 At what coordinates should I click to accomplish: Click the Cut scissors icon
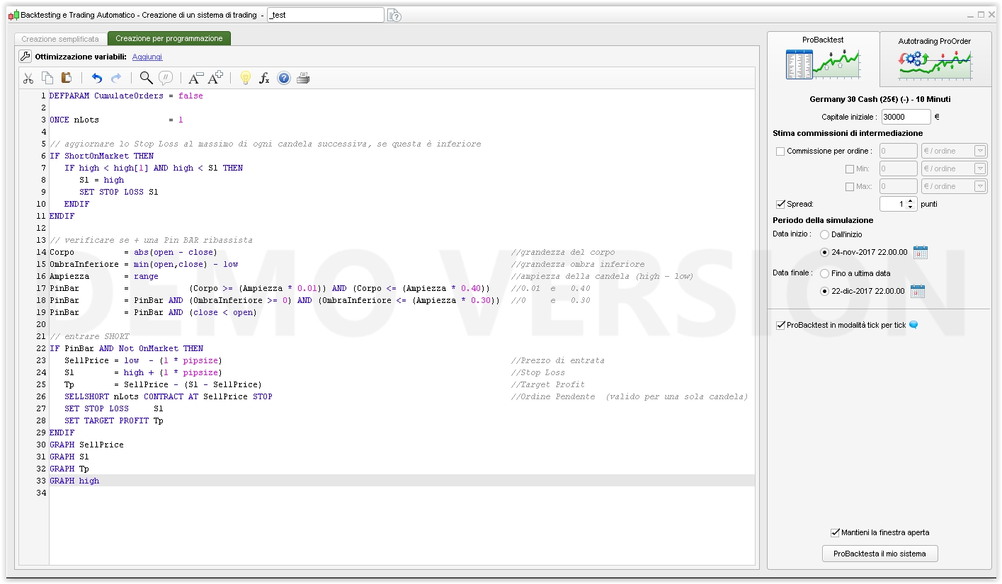[28, 79]
